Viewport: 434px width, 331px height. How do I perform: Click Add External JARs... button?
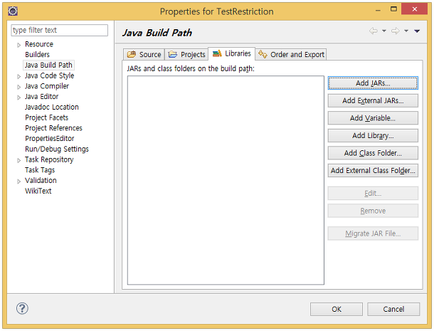(x=373, y=100)
